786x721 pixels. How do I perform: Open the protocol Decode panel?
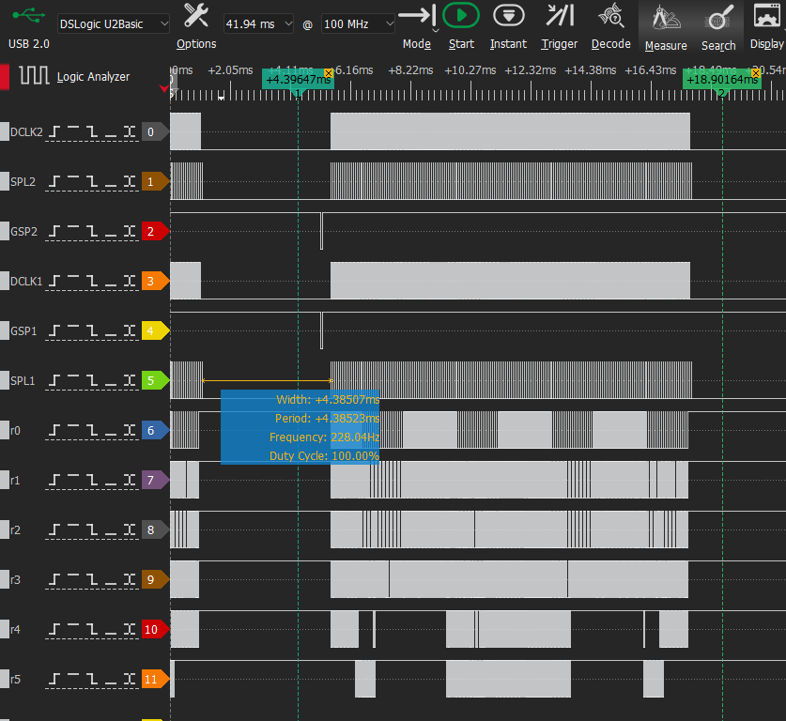(x=610, y=25)
